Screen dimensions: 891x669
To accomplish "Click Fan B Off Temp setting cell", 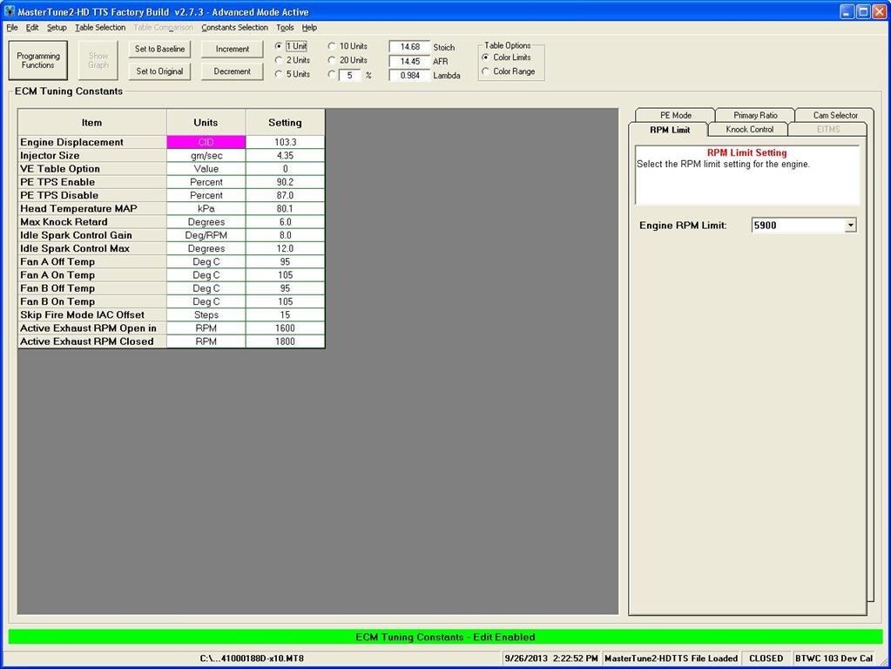I will tap(286, 288).
